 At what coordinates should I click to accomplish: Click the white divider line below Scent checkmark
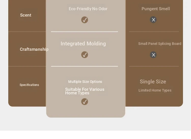click(x=84, y=32)
